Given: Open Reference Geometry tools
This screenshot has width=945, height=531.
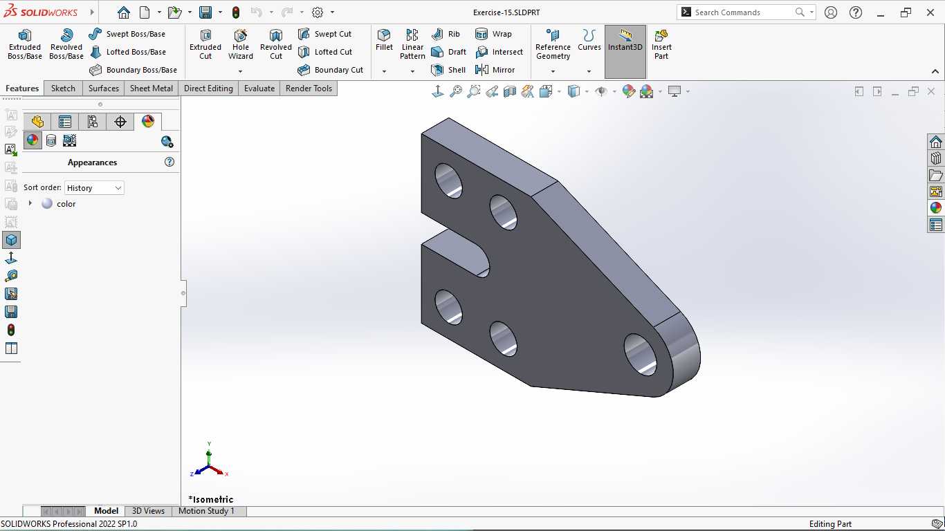Looking at the screenshot, I should pyautogui.click(x=553, y=44).
